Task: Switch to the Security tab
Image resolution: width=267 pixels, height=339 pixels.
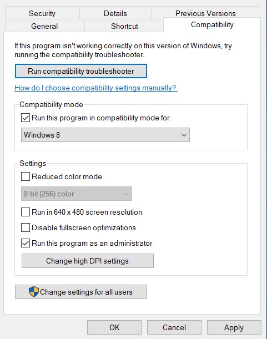Action: coord(42,13)
